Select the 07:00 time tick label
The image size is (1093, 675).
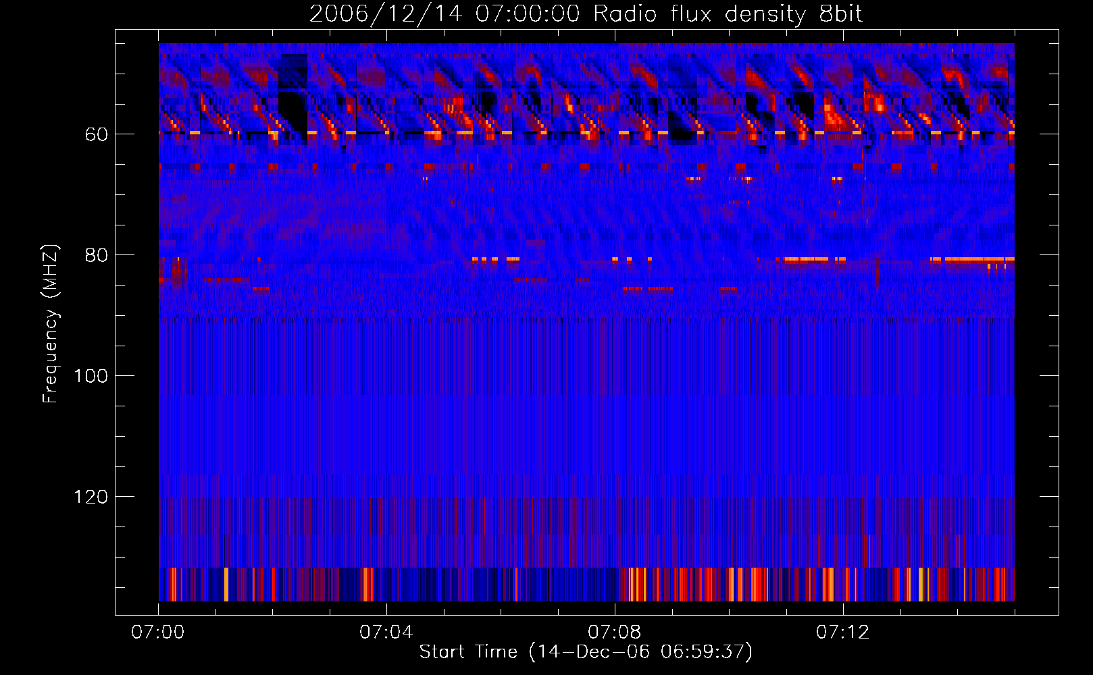158,632
